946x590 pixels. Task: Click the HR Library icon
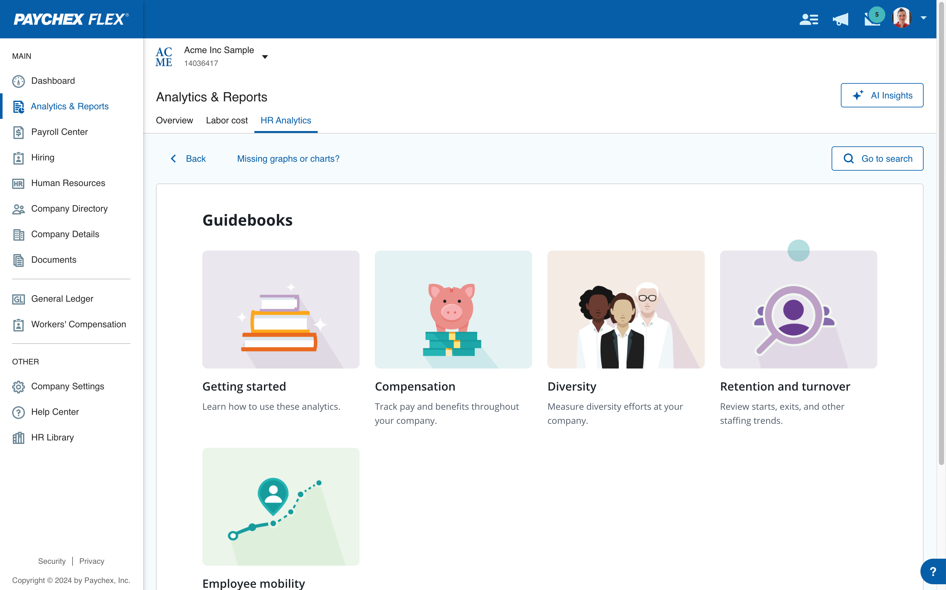pos(18,438)
